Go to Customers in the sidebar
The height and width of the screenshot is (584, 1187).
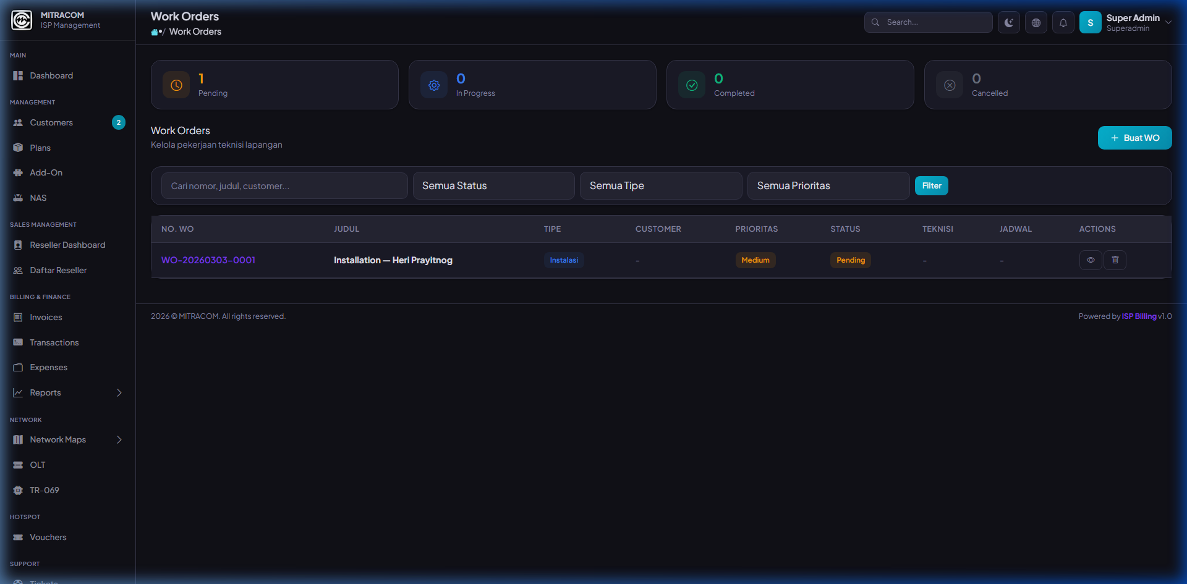click(x=51, y=123)
